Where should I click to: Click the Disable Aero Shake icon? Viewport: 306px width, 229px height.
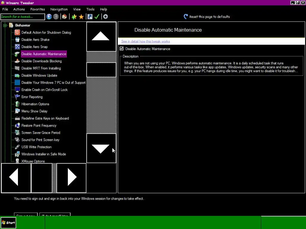pos(17,40)
